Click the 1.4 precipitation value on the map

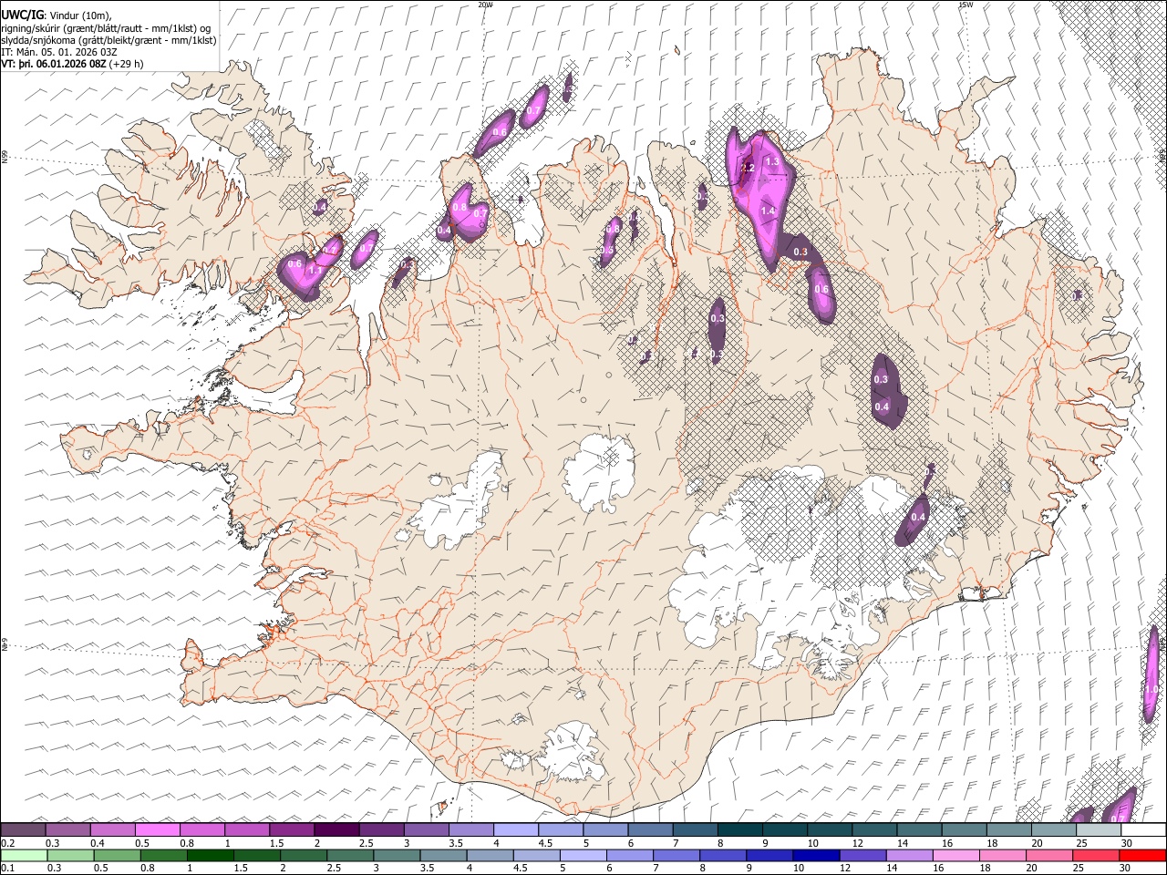768,211
